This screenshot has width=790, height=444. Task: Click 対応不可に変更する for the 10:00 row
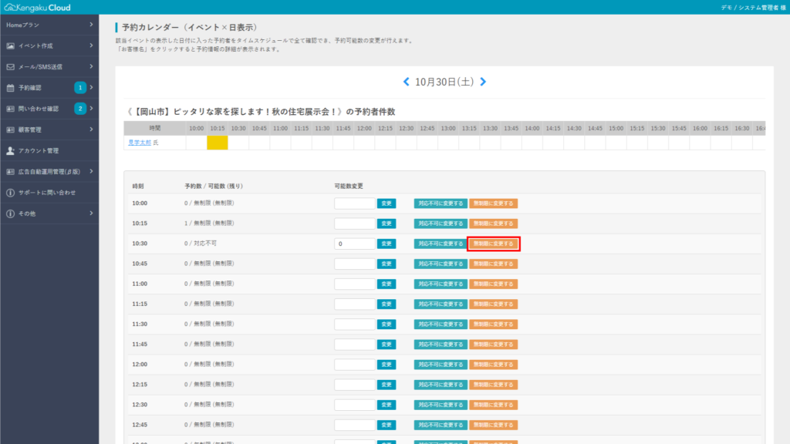441,203
